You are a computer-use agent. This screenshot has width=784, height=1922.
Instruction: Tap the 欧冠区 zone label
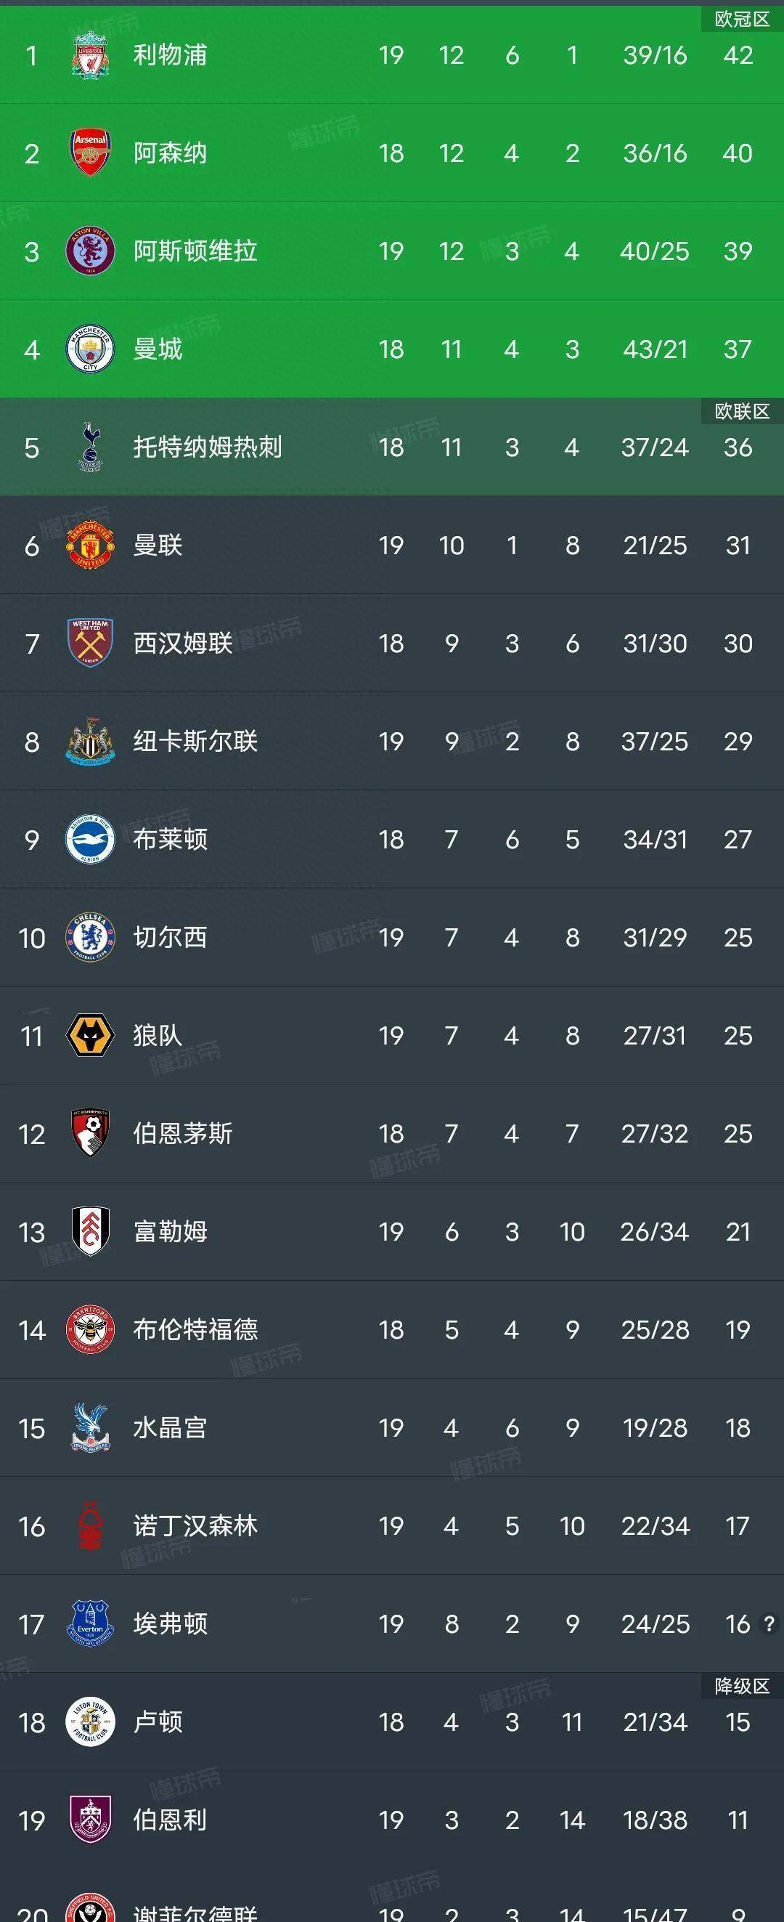[742, 20]
